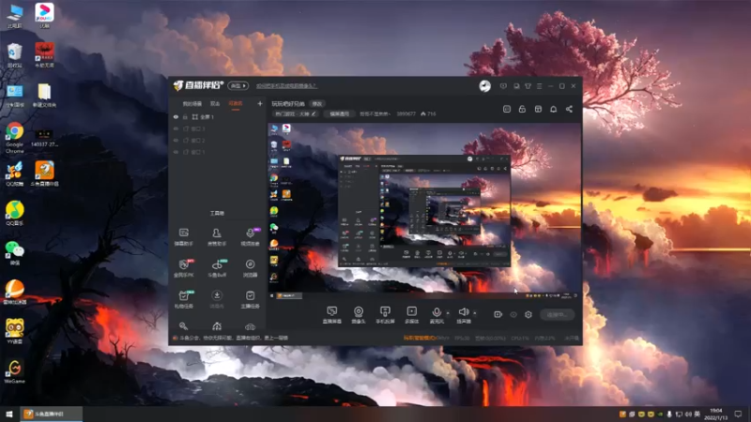The height and width of the screenshot is (422, 751).
Task: Open the 主播任务 streamer task tool
Action: tap(250, 299)
